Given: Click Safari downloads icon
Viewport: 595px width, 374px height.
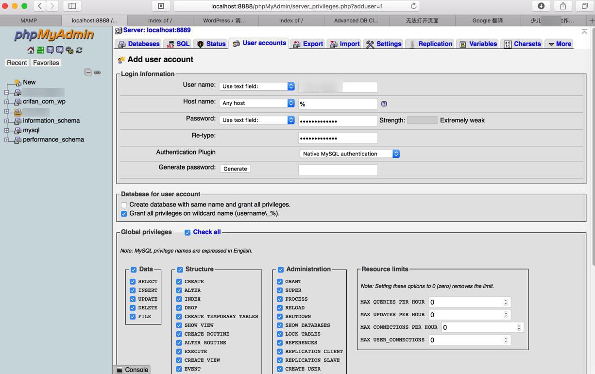Looking at the screenshot, I should pos(541,6).
